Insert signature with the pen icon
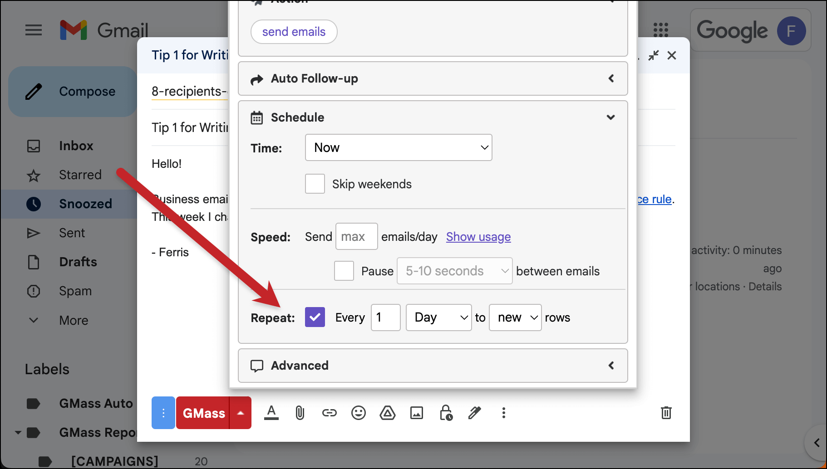 point(475,413)
